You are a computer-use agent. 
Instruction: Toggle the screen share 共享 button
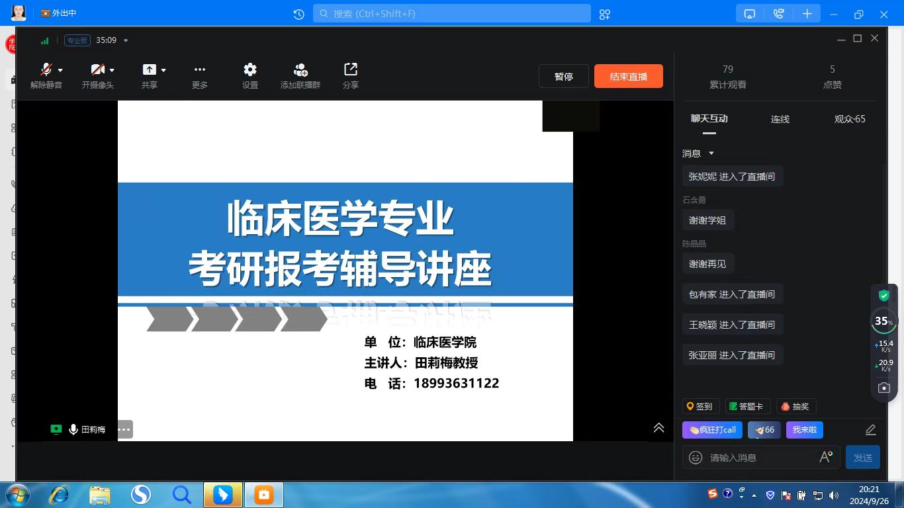pos(149,70)
